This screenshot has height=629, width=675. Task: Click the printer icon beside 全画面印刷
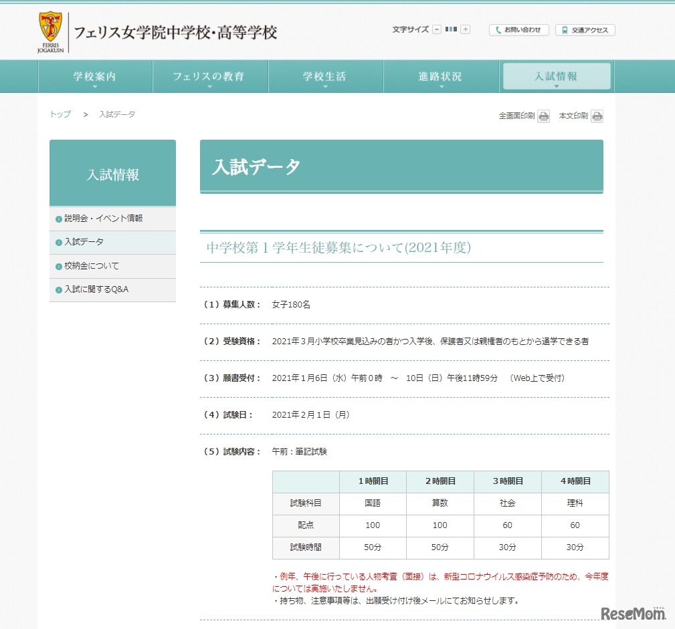tap(544, 116)
